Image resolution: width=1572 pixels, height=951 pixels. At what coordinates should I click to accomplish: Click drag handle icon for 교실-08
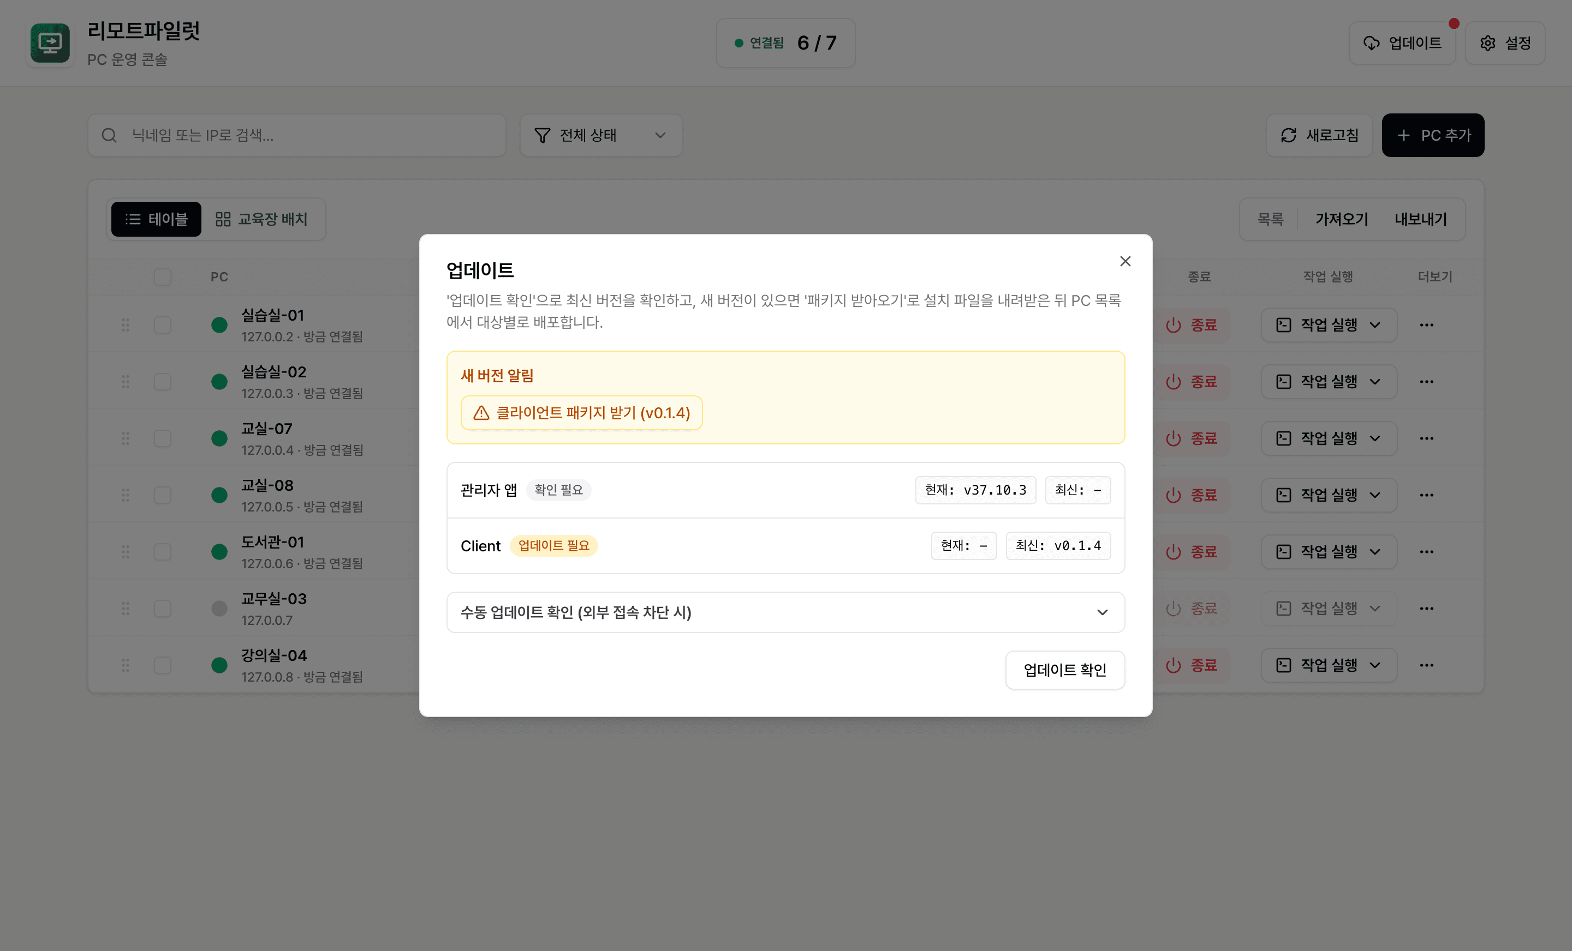point(126,495)
